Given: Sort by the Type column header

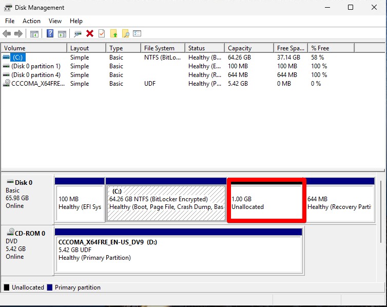Looking at the screenshot, I should point(124,48).
